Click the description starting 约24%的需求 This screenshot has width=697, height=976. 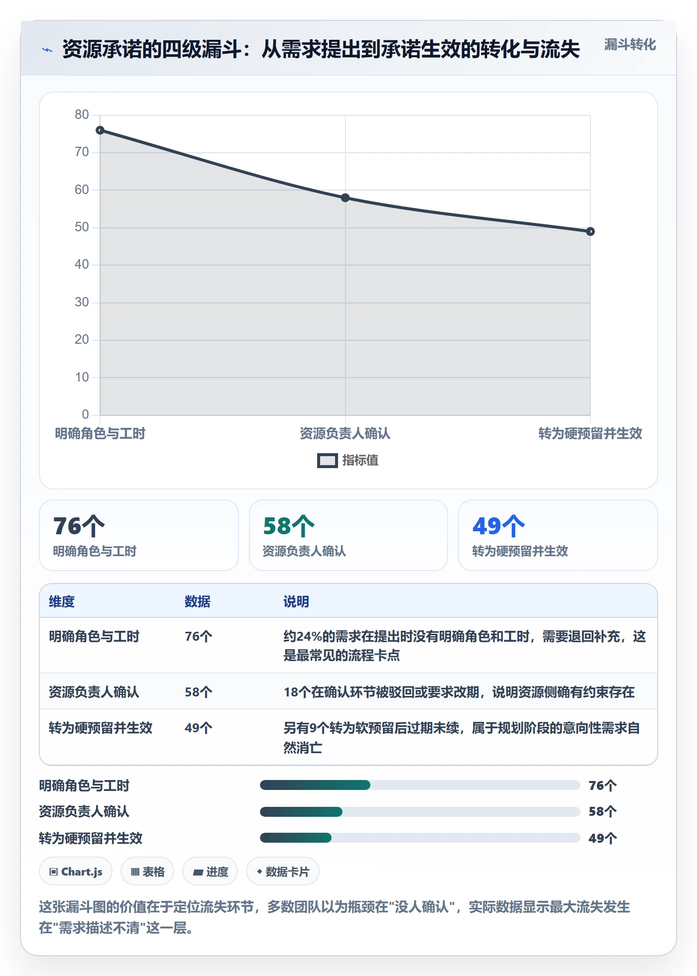465,646
